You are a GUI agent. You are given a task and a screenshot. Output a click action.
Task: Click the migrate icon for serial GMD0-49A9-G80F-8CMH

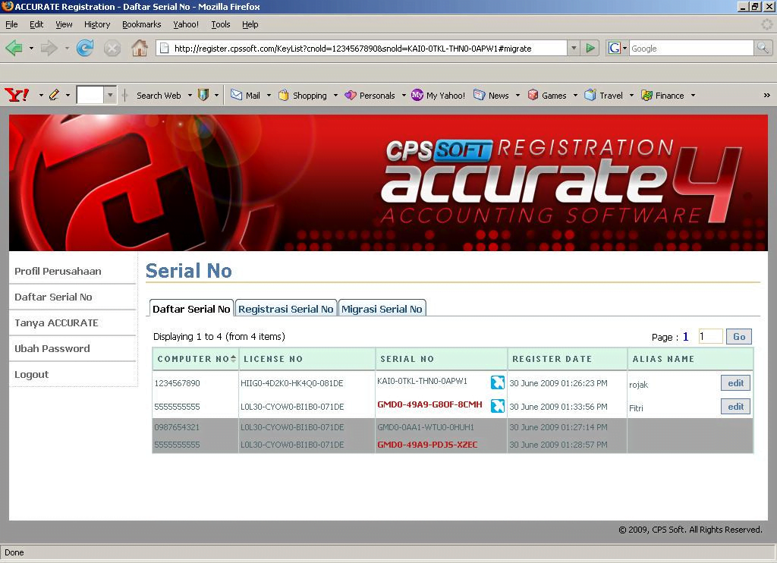498,406
